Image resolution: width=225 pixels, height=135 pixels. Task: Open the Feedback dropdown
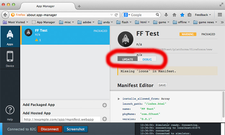coord(203,15)
